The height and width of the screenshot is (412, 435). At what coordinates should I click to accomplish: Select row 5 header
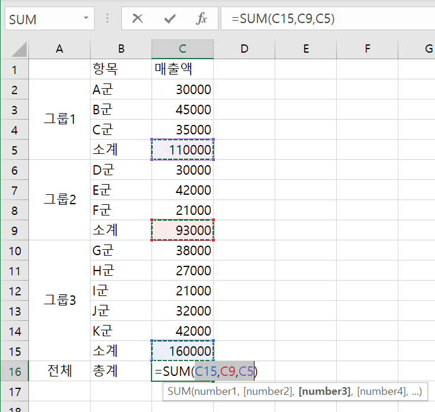tap(14, 150)
